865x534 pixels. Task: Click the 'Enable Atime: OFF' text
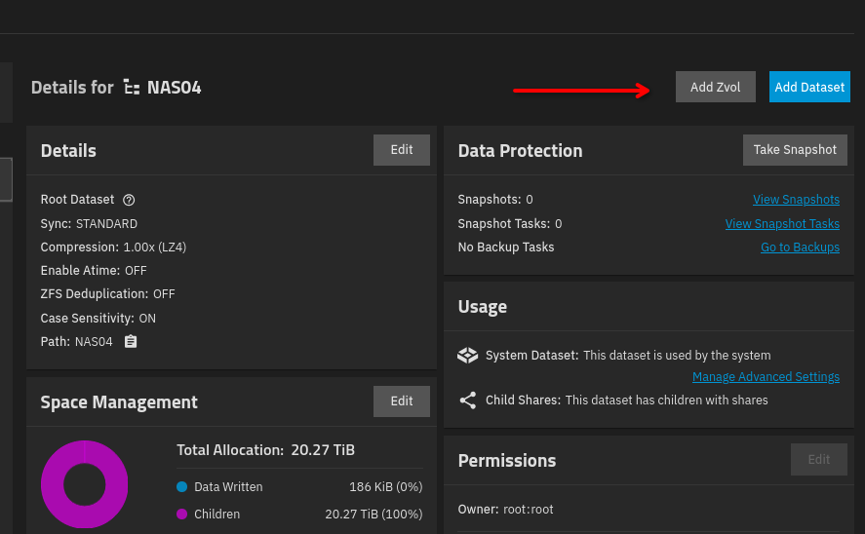pos(94,271)
